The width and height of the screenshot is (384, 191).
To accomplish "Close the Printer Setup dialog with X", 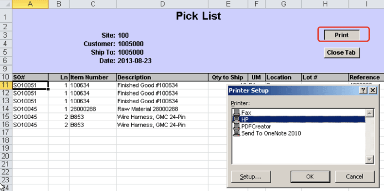I will coord(372,90).
